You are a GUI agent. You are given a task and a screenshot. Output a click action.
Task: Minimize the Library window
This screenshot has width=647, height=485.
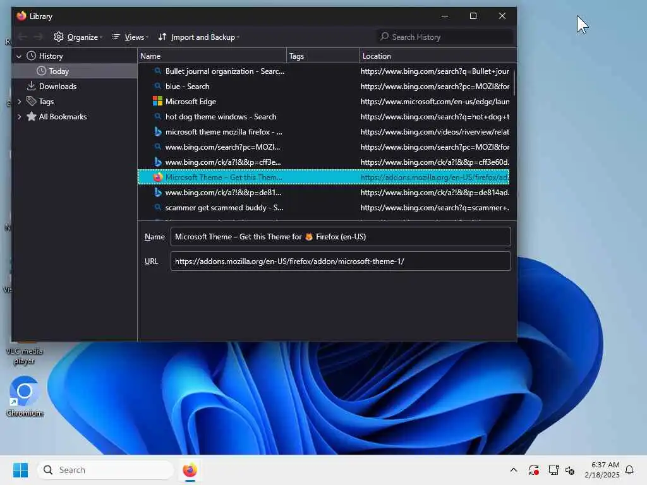point(444,16)
